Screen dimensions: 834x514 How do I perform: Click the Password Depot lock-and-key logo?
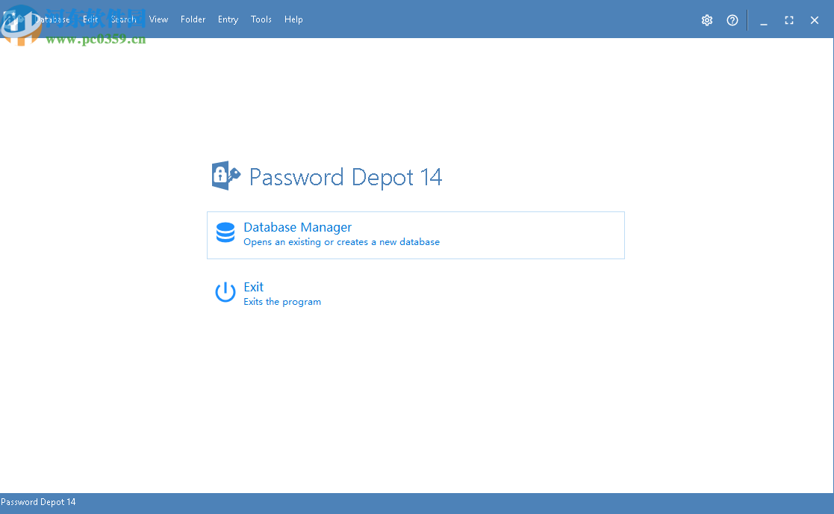(x=225, y=175)
